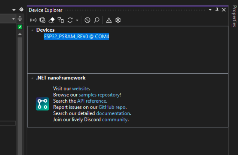The height and width of the screenshot is (155, 238).
Task: Open Device Explorer window position menu
Action: tap(210, 10)
